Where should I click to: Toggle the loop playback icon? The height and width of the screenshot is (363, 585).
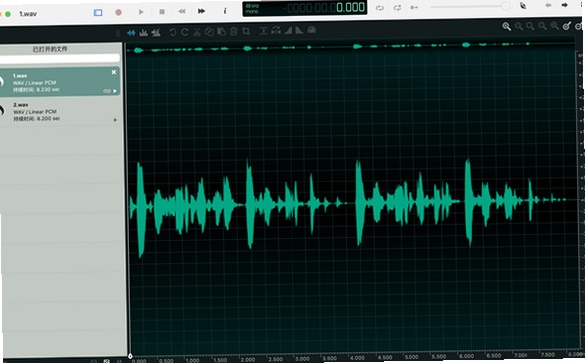[380, 8]
